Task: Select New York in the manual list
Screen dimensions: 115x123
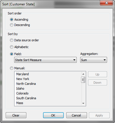Action: pyautogui.click(x=23, y=79)
